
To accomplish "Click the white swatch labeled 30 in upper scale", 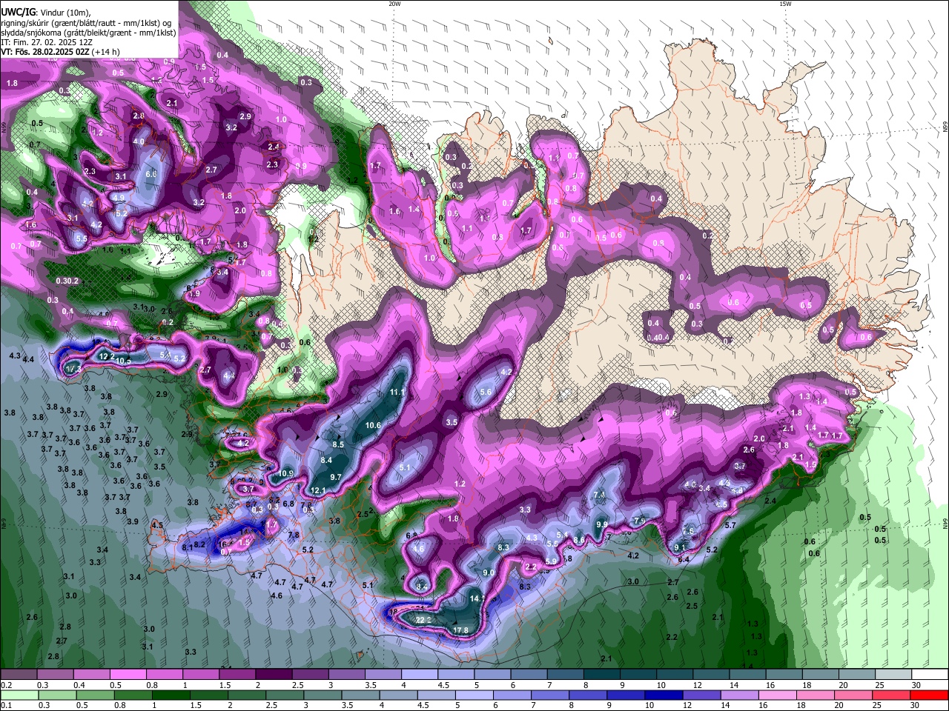I will click(929, 674).
